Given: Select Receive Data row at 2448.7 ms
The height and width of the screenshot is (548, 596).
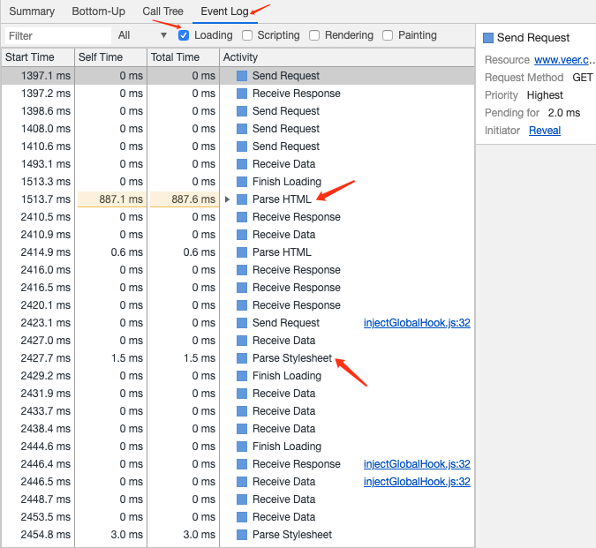Looking at the screenshot, I should coord(238,499).
